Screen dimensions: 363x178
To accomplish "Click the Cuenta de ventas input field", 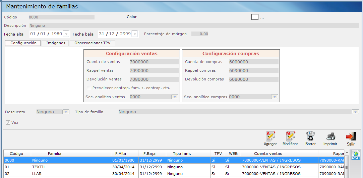I will [154, 62].
